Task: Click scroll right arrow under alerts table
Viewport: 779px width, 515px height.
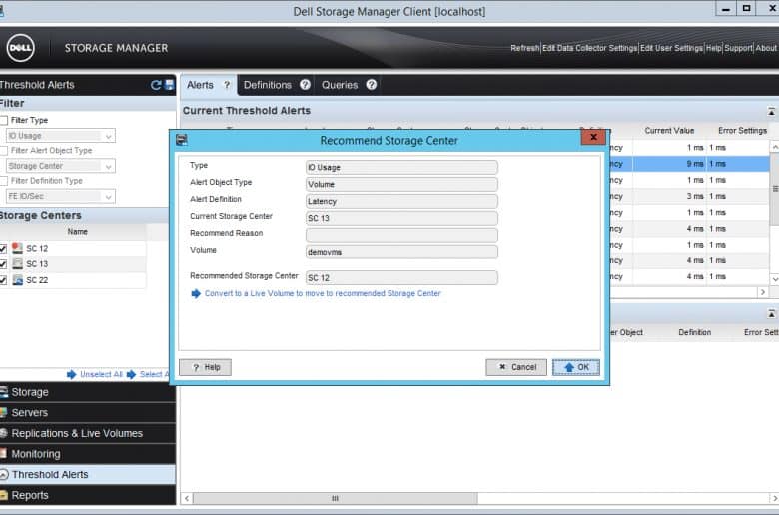Action: (x=763, y=292)
